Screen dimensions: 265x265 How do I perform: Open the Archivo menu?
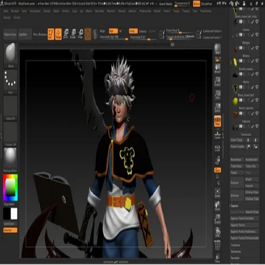(65, 11)
